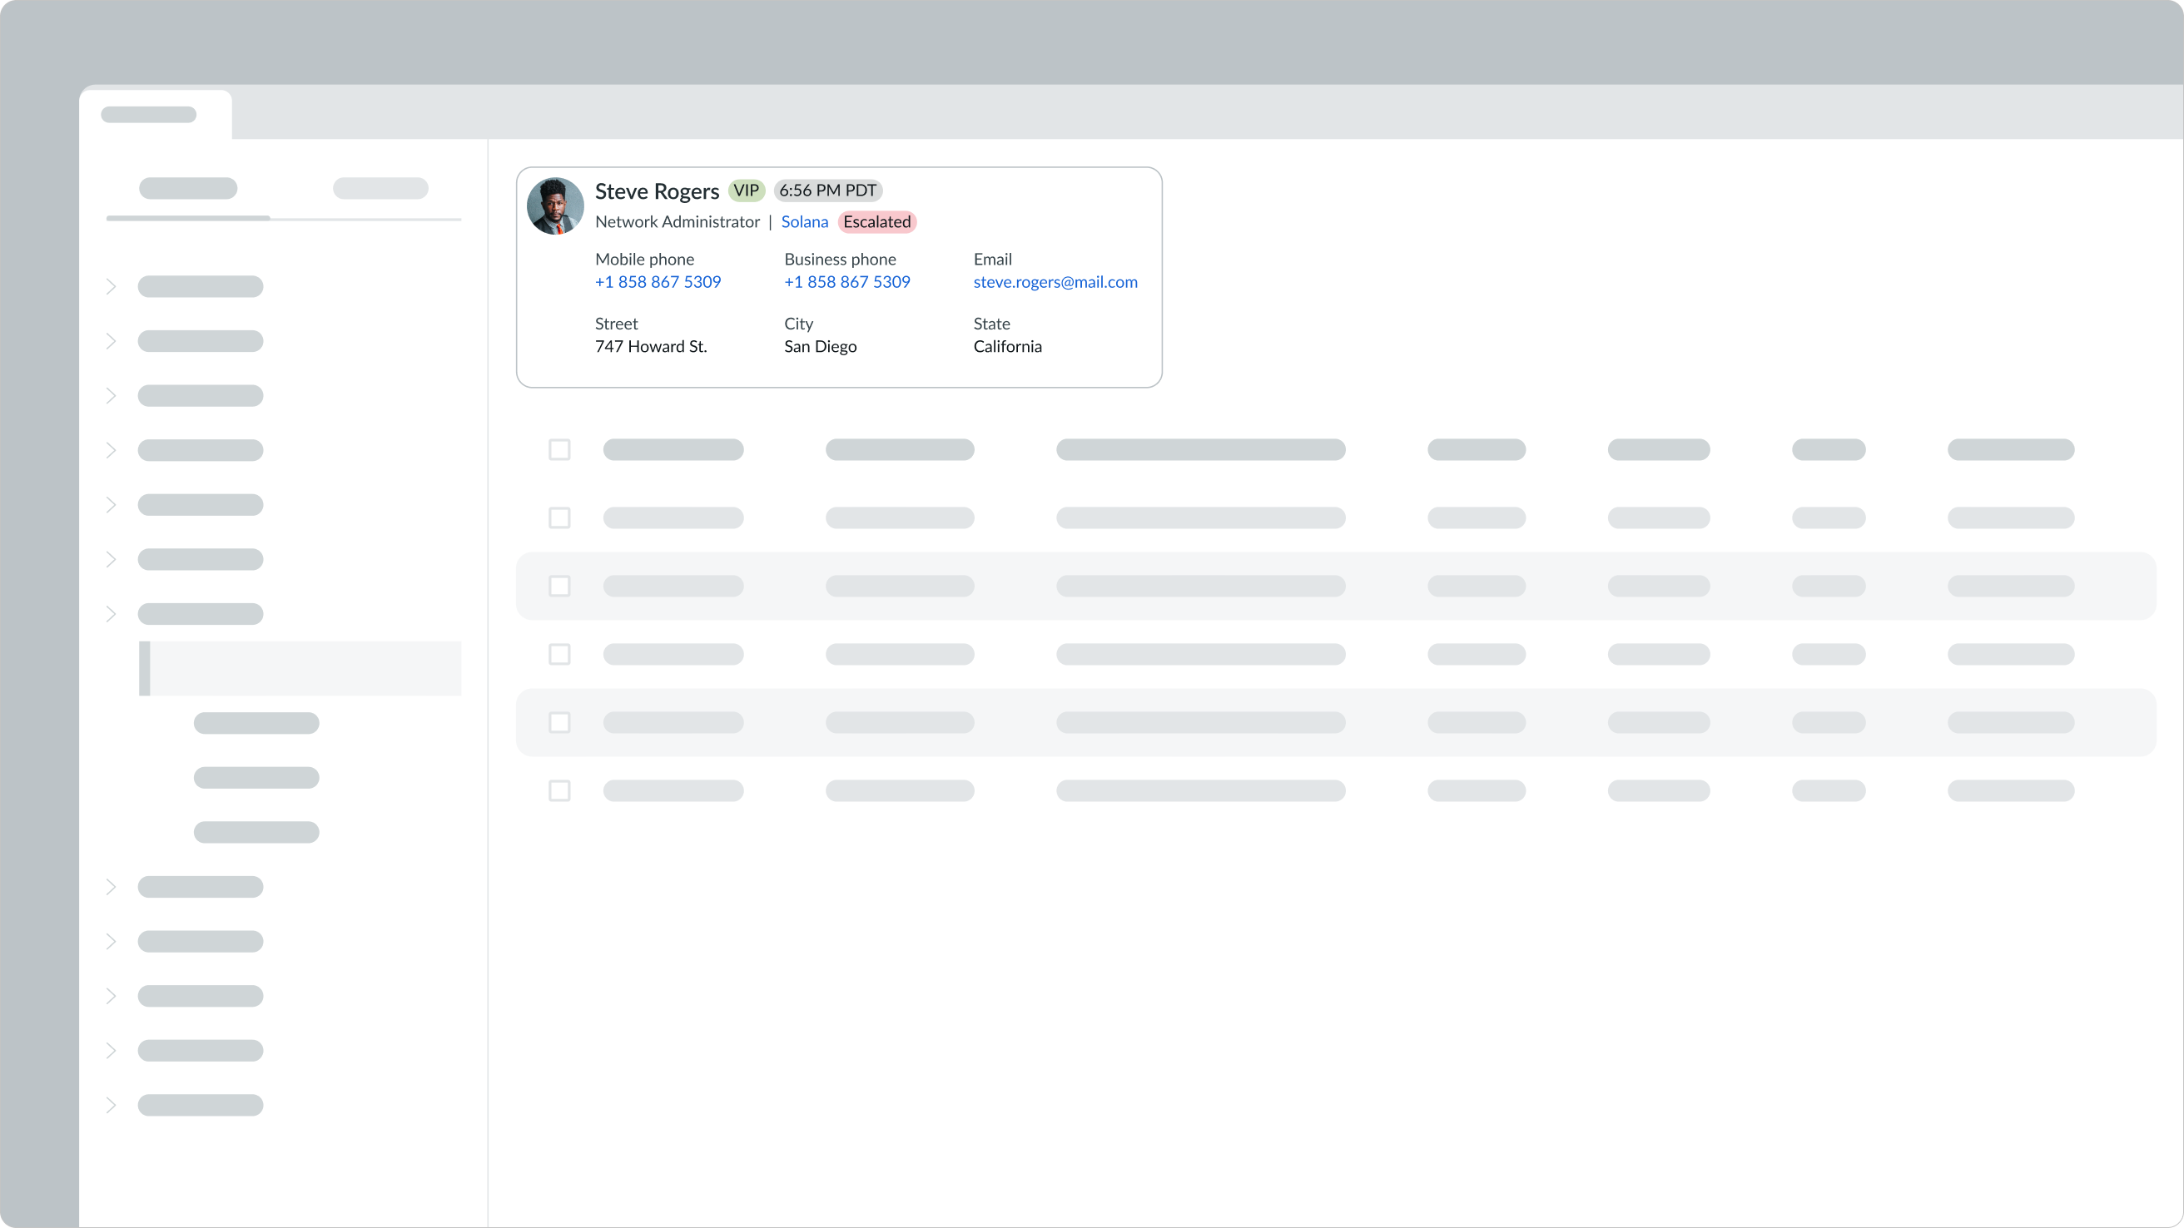Click the green VIP badge
This screenshot has width=2184, height=1228.
coord(746,191)
